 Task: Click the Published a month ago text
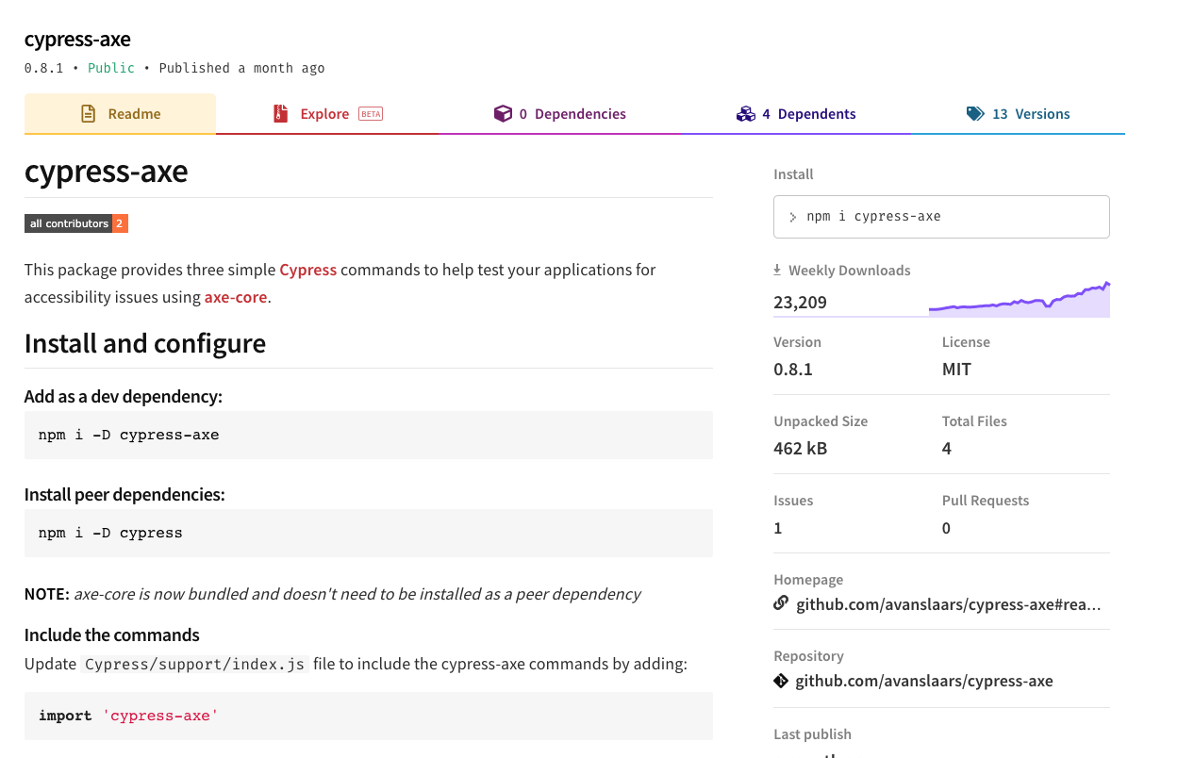(x=241, y=68)
